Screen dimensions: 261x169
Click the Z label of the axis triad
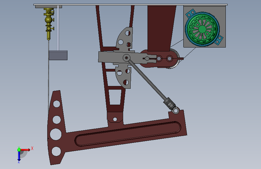coord(19,161)
